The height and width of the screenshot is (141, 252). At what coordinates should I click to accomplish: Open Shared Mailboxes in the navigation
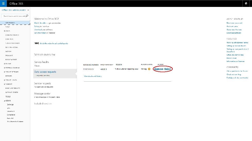point(13,43)
